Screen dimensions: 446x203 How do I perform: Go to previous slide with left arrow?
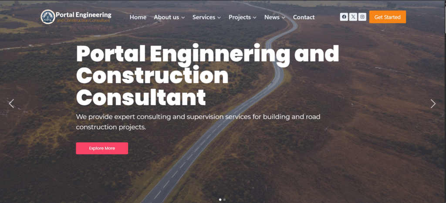[x=11, y=104]
